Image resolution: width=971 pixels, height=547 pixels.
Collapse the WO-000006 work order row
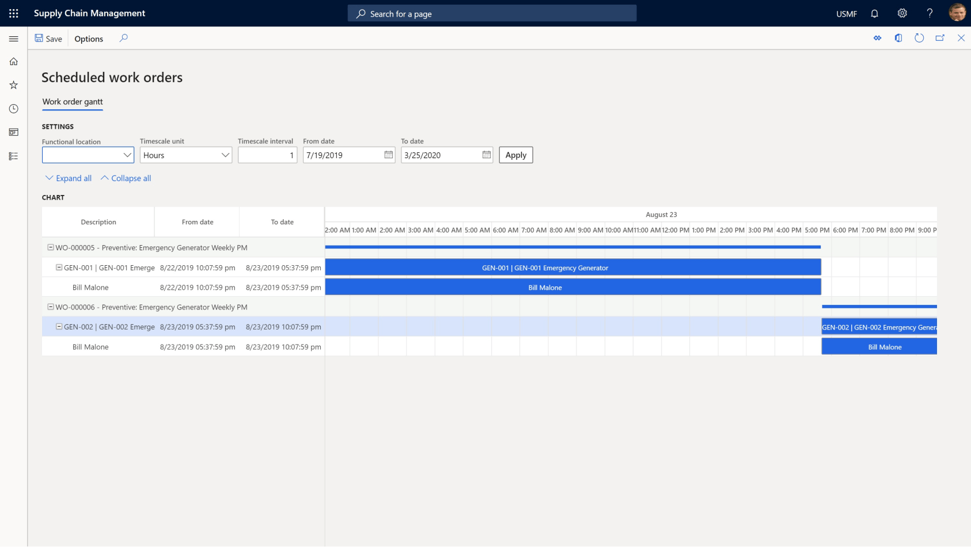pos(51,307)
